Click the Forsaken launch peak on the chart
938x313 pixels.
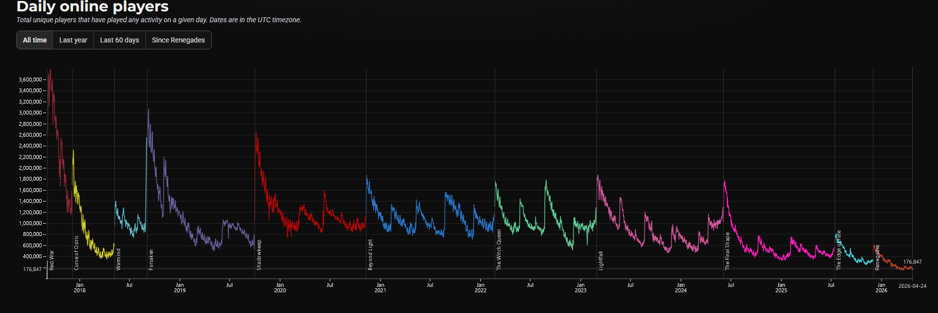click(x=148, y=110)
